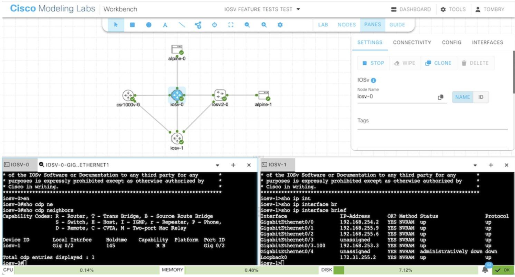Click the WIPE node button

[405, 63]
